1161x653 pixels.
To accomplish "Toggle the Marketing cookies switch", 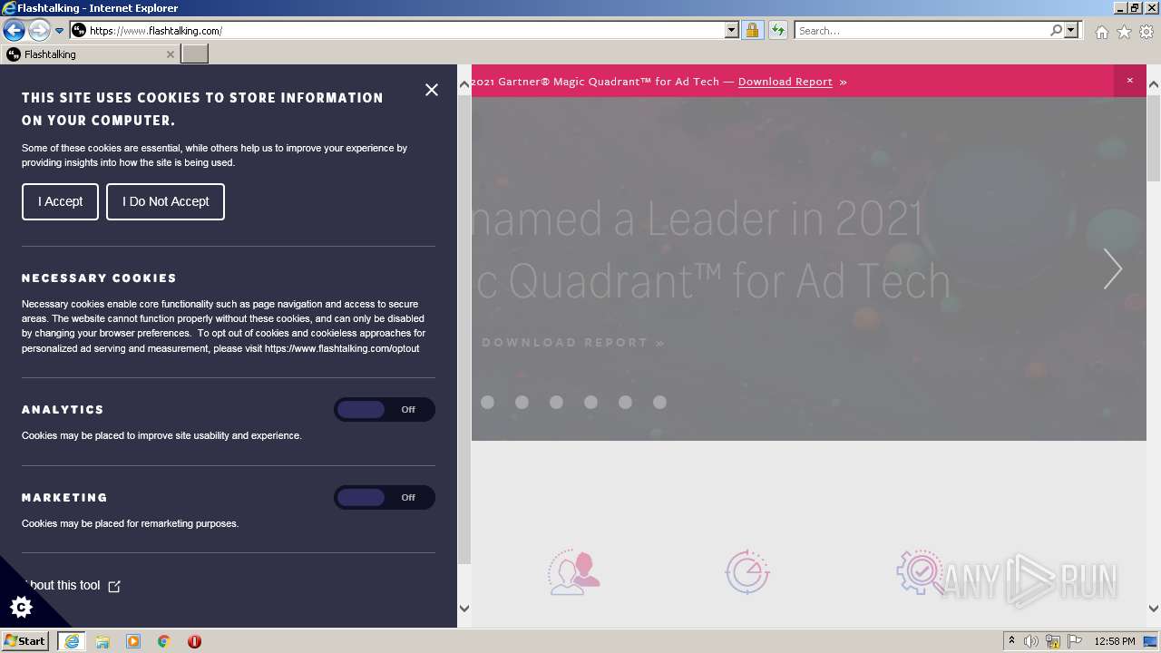I will click(x=385, y=498).
